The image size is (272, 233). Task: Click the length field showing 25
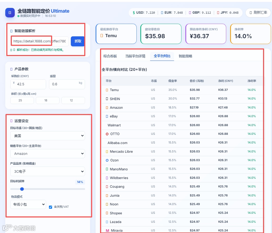[x=22, y=101]
